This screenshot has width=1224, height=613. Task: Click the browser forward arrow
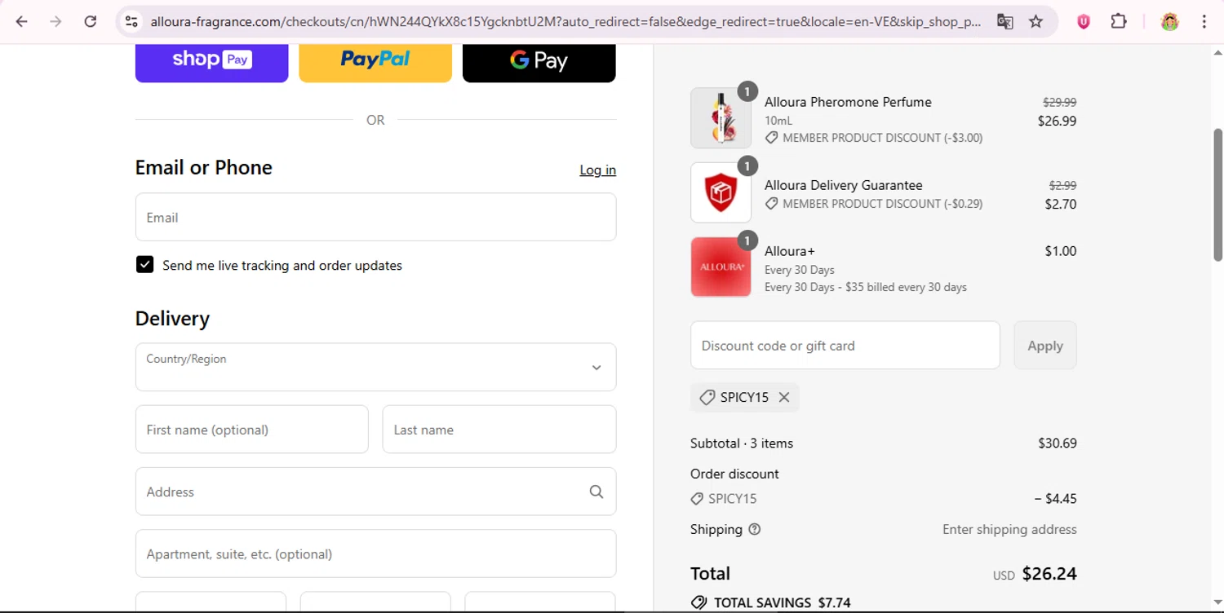(55, 22)
